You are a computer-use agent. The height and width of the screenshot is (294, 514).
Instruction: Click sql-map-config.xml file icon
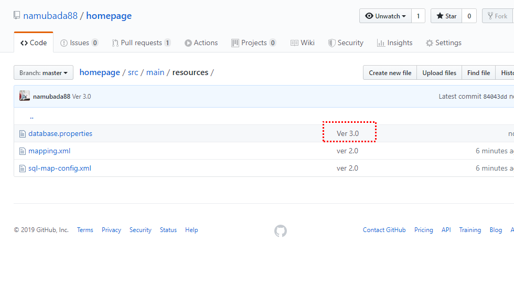[x=22, y=169]
